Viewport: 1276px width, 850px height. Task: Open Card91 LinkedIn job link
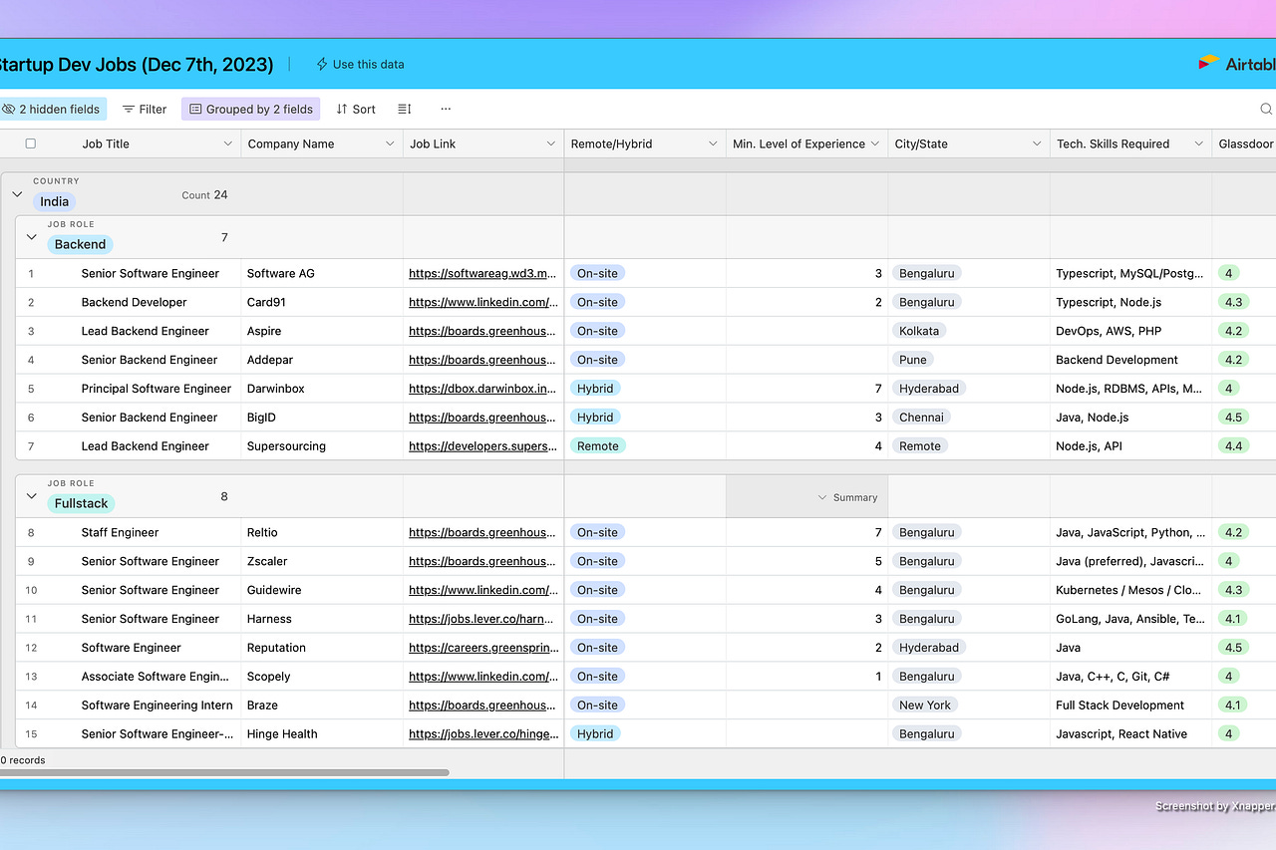482,302
